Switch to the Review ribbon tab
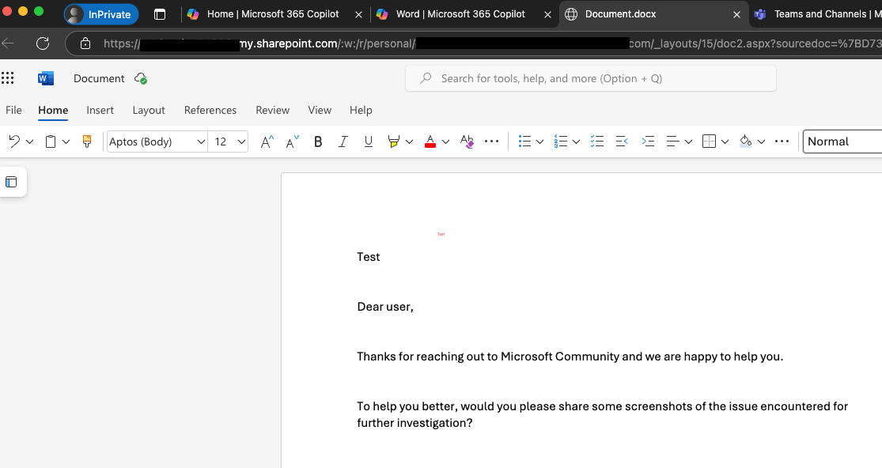The height and width of the screenshot is (468, 882). coord(272,110)
